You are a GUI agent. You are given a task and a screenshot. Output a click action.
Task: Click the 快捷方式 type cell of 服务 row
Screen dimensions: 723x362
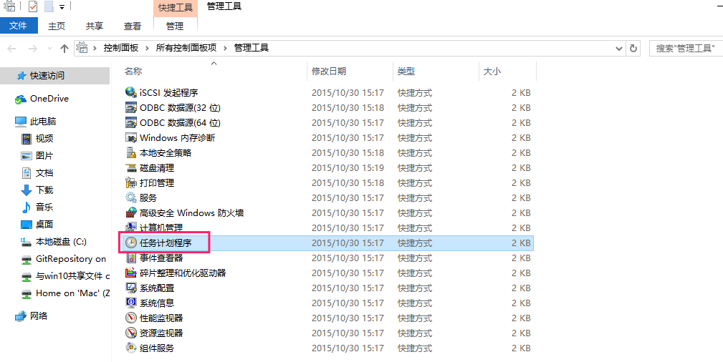415,197
